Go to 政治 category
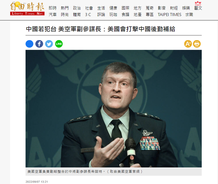This screenshot has height=184, width=218. coord(77,8)
